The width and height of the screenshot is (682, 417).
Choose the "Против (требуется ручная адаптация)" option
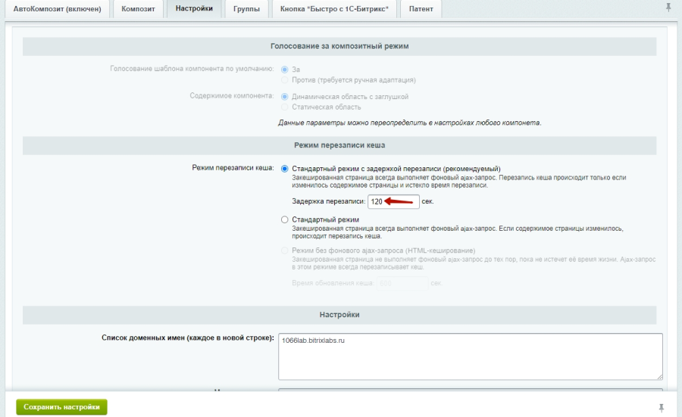click(285, 79)
